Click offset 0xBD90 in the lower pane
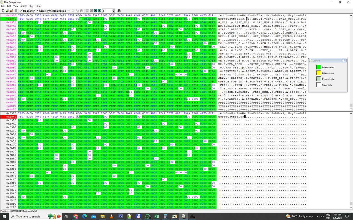353x220 pixels. 11,197
